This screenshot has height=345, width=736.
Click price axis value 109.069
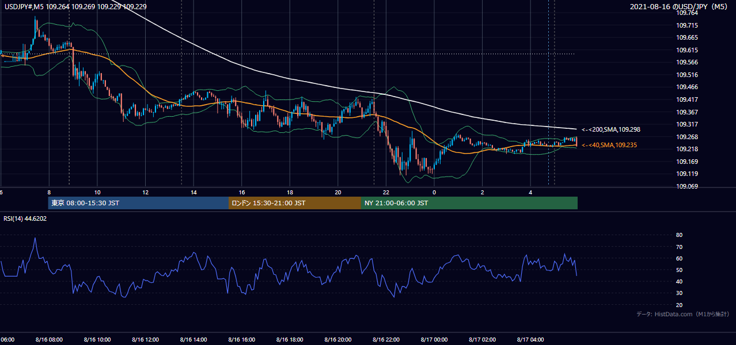[x=687, y=186]
